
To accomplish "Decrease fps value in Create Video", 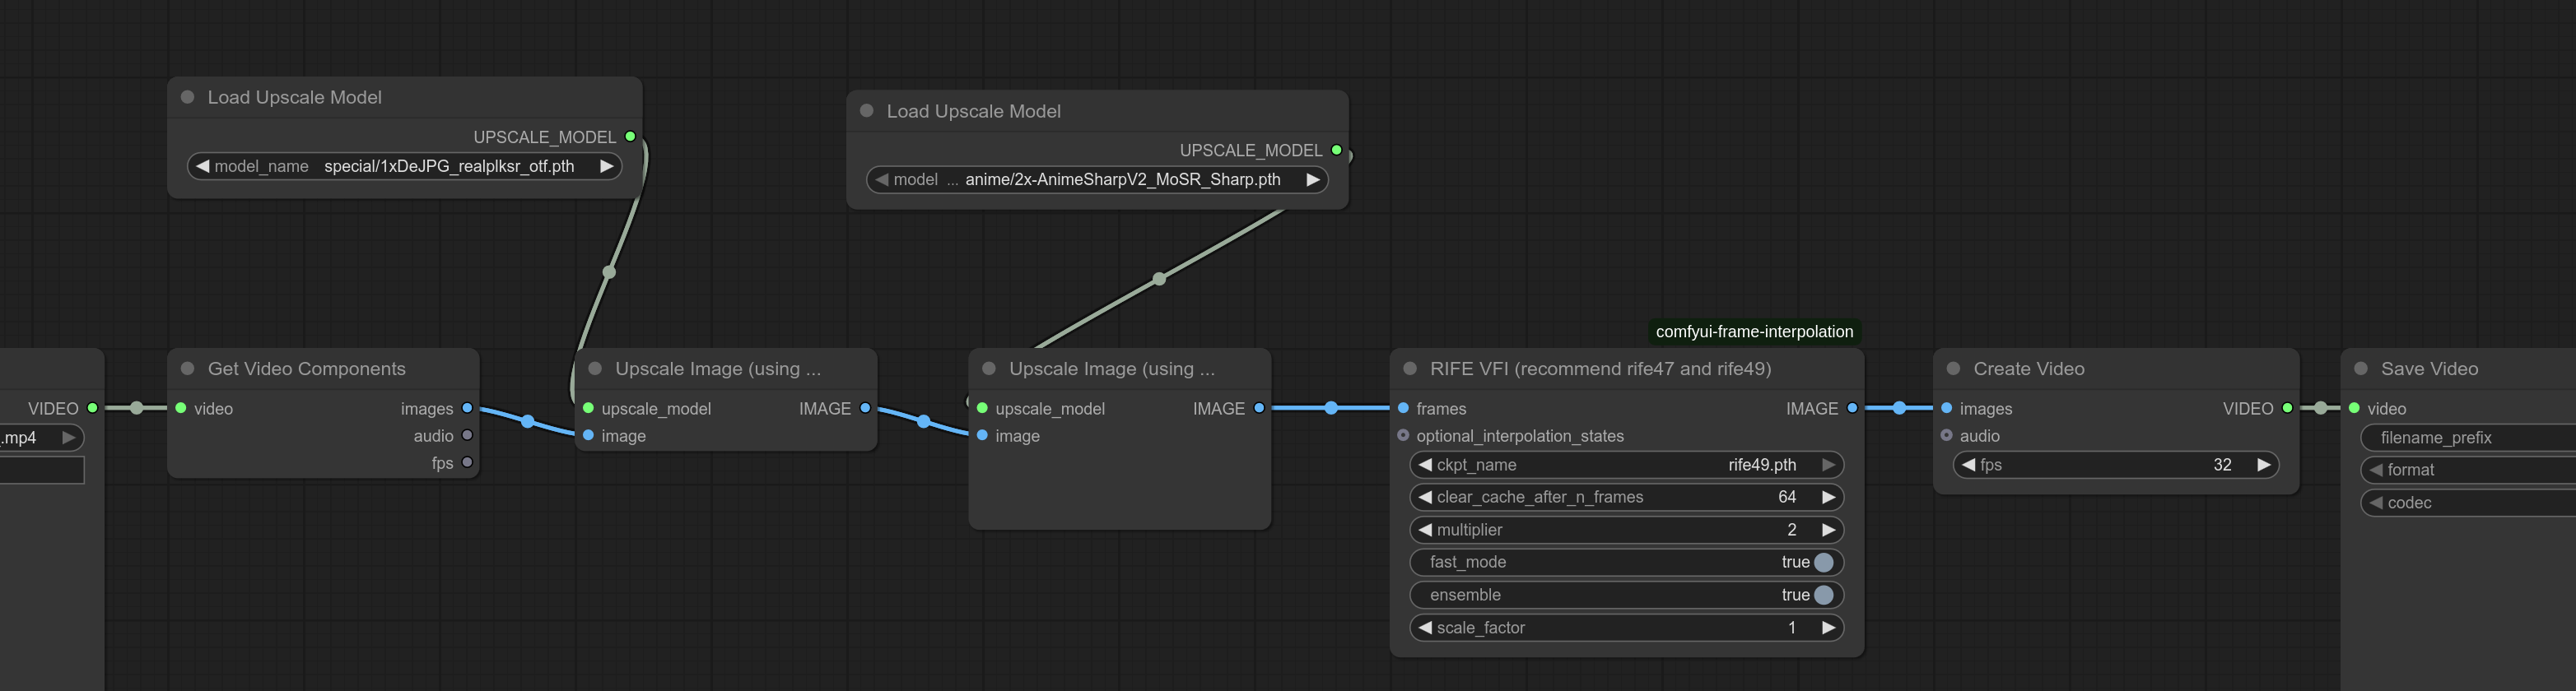I will click(x=1969, y=466).
